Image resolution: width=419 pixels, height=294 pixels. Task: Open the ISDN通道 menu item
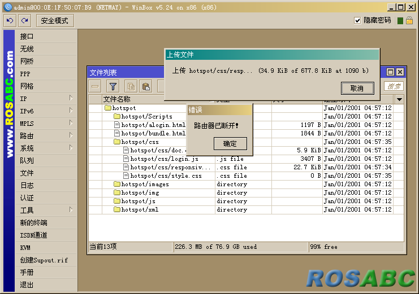coord(46,235)
